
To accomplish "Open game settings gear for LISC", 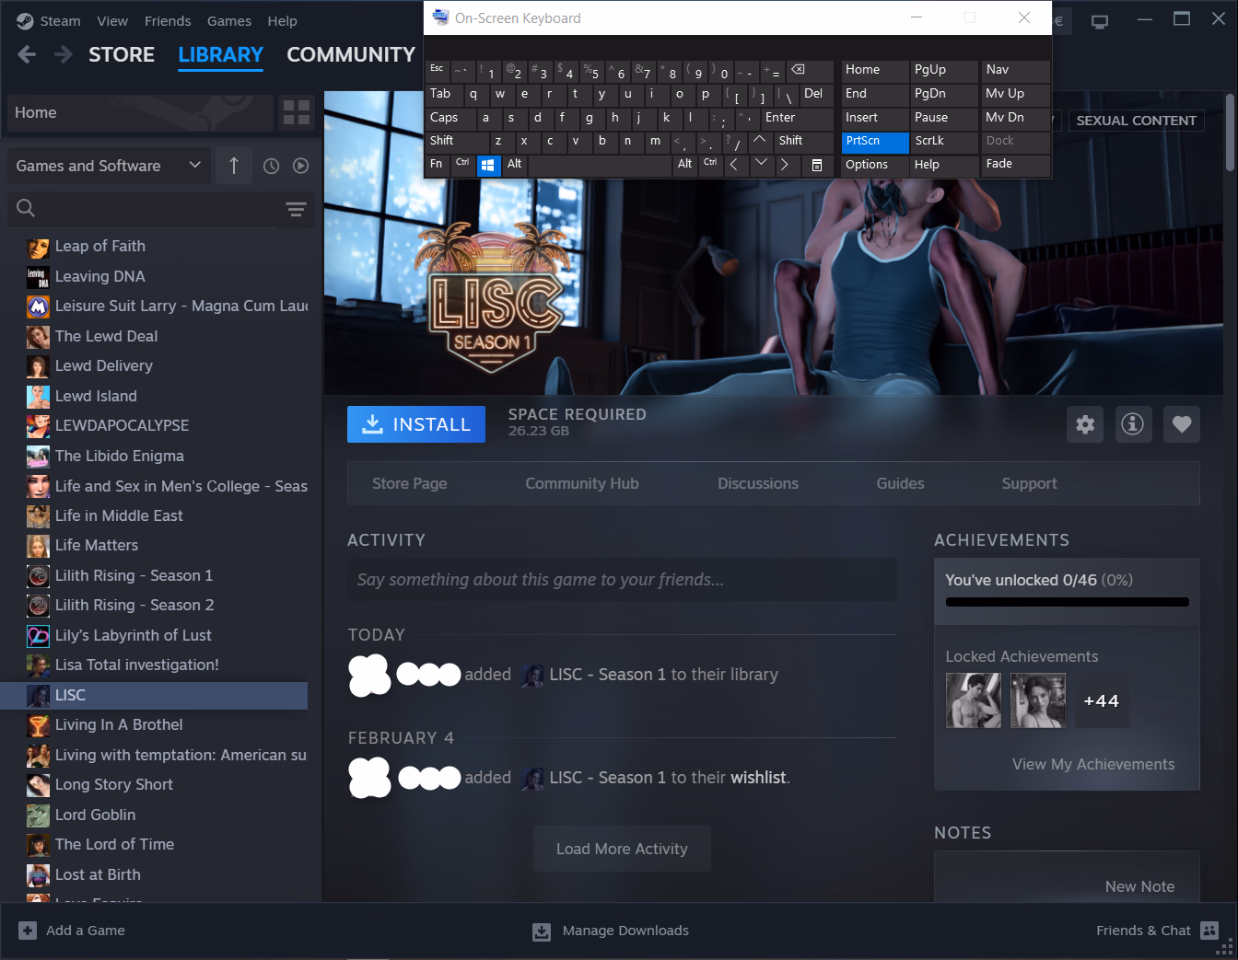I will 1085,424.
